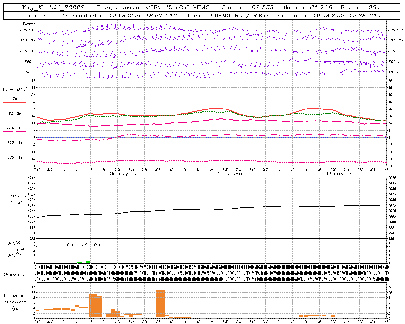Click the (мм/1ч.) precipitation unit label
This screenshot has height=324, width=405.
(16, 255)
